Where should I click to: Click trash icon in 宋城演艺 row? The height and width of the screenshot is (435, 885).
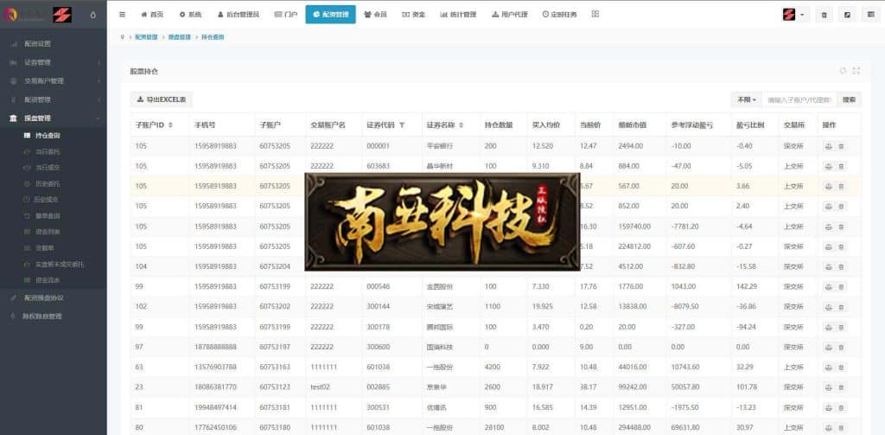pos(841,307)
